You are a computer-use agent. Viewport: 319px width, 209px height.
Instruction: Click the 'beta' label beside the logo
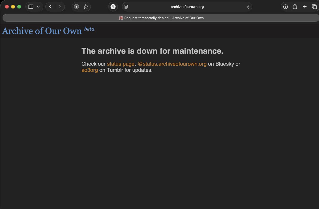tap(89, 29)
